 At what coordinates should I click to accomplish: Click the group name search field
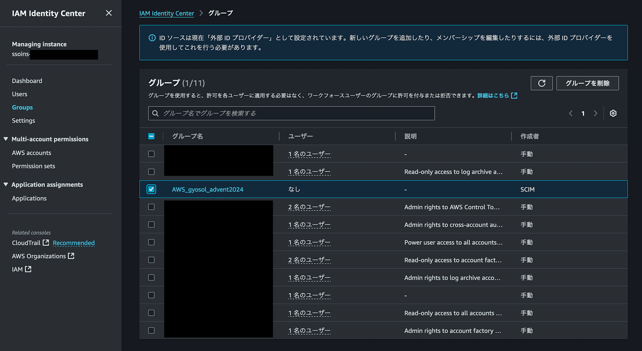pos(291,113)
